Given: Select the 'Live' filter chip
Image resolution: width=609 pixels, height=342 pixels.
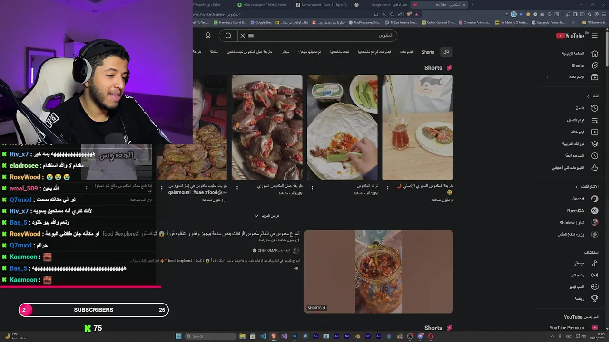Looking at the screenshot, I should 285,52.
